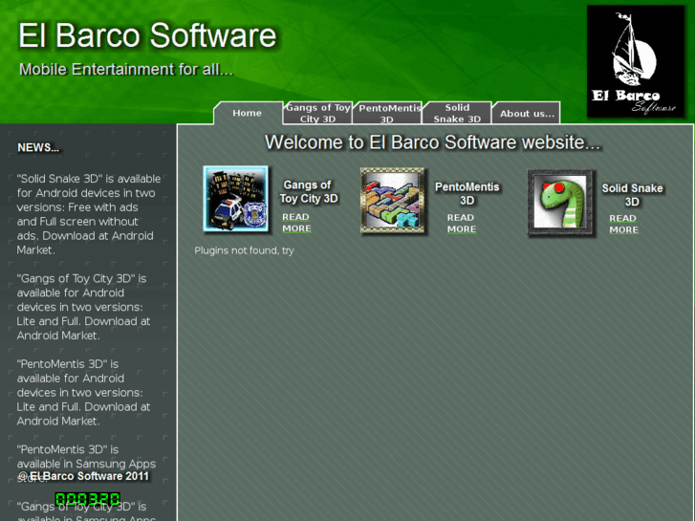Switch to the Home tab
This screenshot has height=521, width=695.
tap(248, 113)
